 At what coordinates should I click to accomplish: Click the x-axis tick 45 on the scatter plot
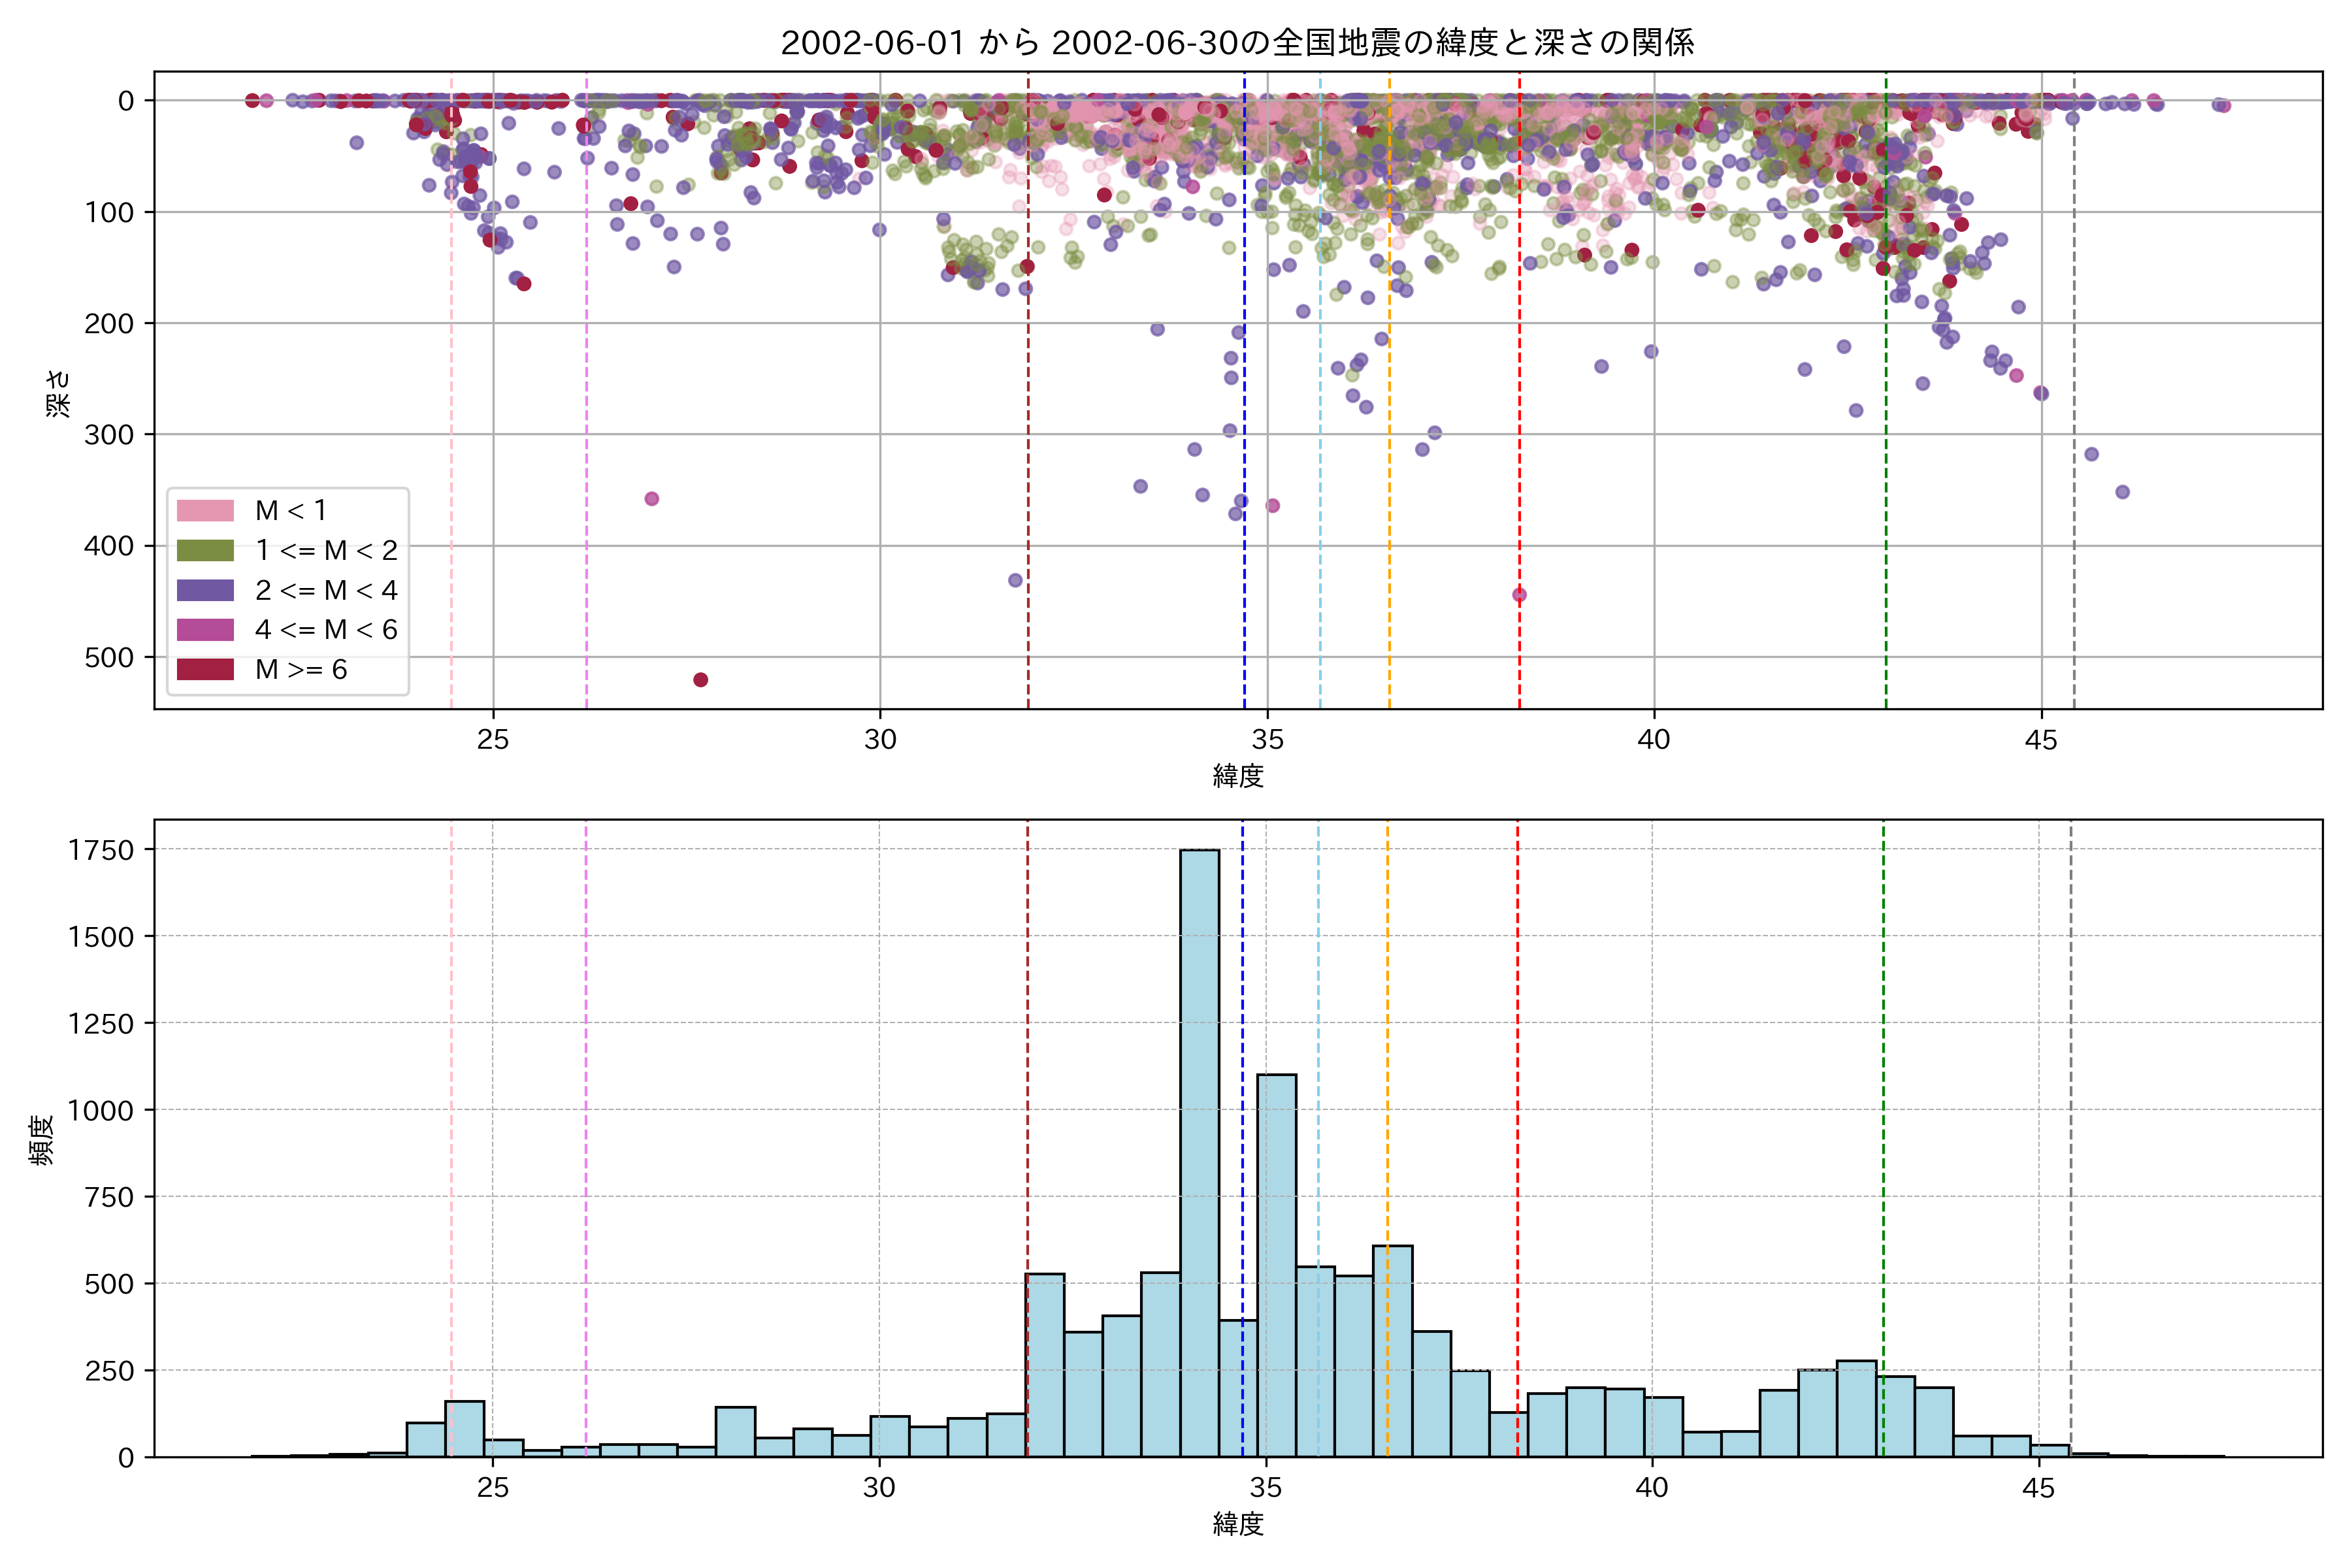2041,740
